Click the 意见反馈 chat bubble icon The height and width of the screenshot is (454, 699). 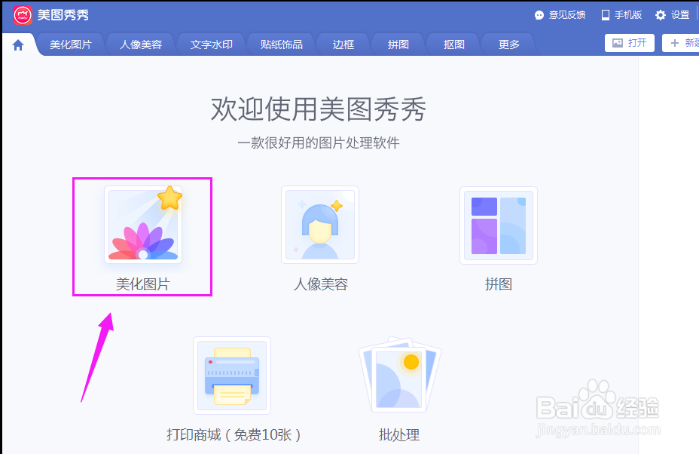click(x=539, y=15)
